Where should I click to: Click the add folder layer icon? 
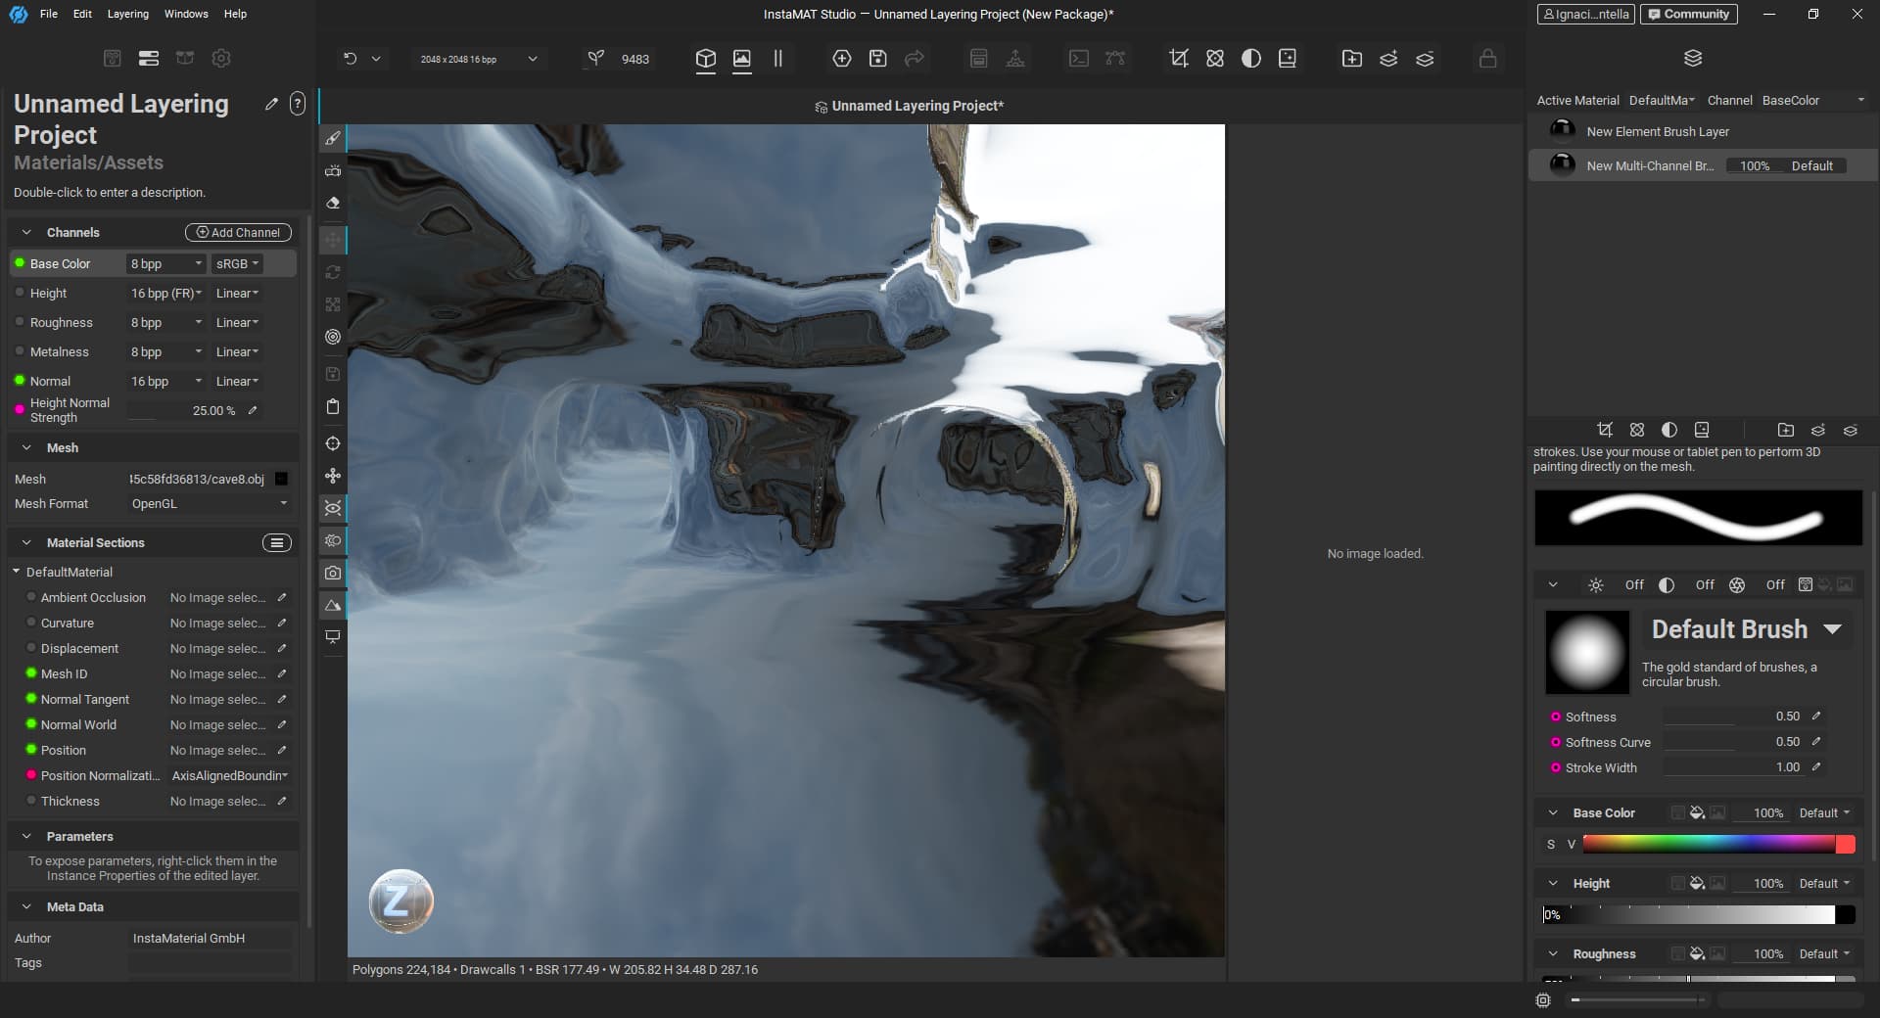[x=1351, y=59]
